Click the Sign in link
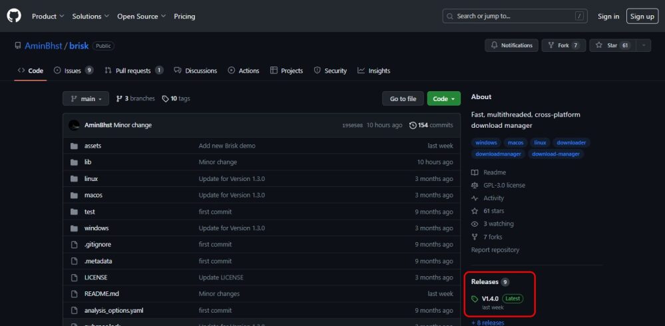665x326 pixels. click(608, 16)
